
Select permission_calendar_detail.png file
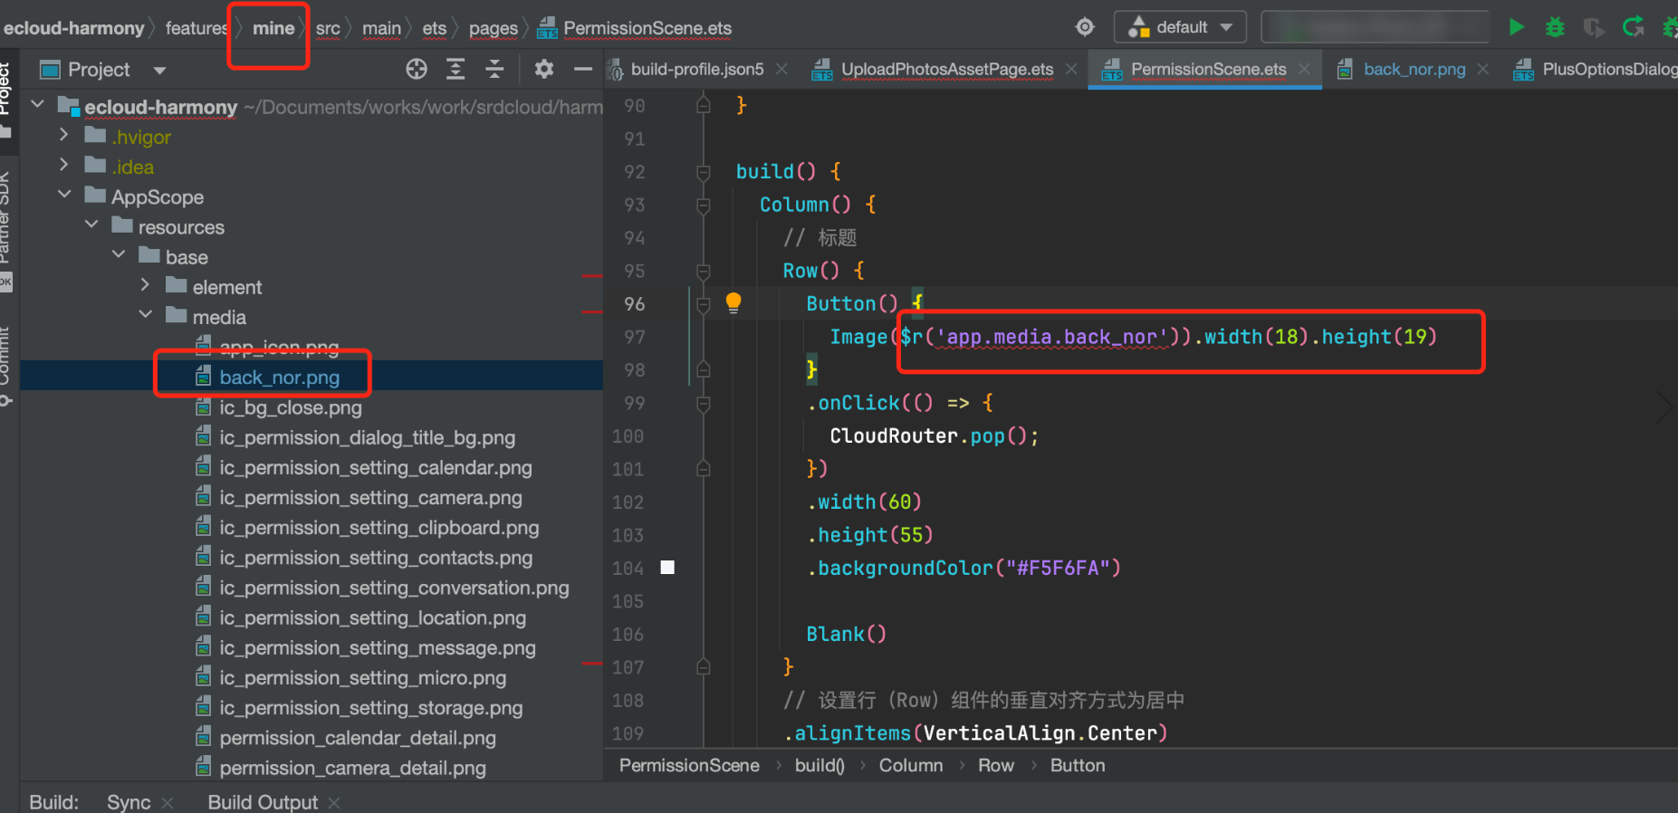[358, 738]
